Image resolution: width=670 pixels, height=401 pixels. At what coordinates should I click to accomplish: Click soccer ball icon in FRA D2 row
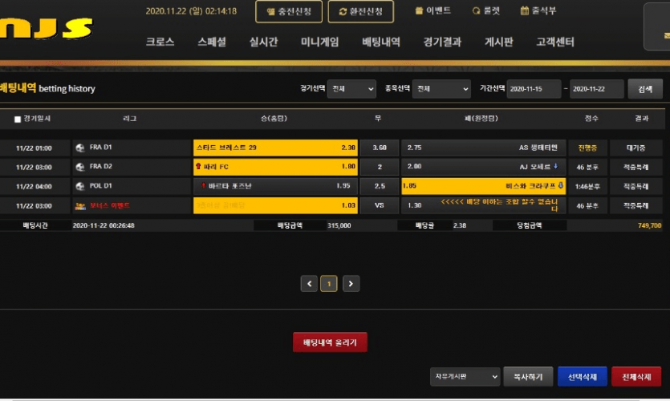pyautogui.click(x=80, y=167)
